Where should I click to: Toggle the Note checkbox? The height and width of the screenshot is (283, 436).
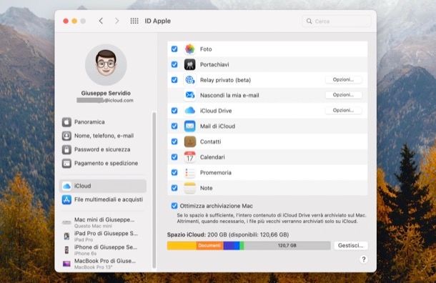pyautogui.click(x=174, y=188)
